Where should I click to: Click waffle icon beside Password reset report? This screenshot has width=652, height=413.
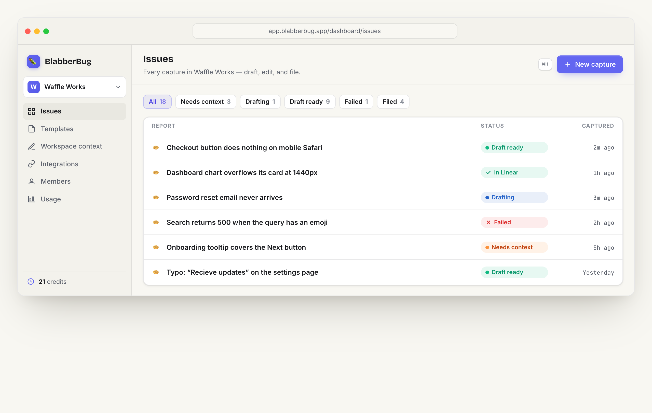156,198
